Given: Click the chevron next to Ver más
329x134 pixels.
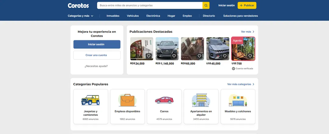Looking at the screenshot, I should tap(253, 32).
